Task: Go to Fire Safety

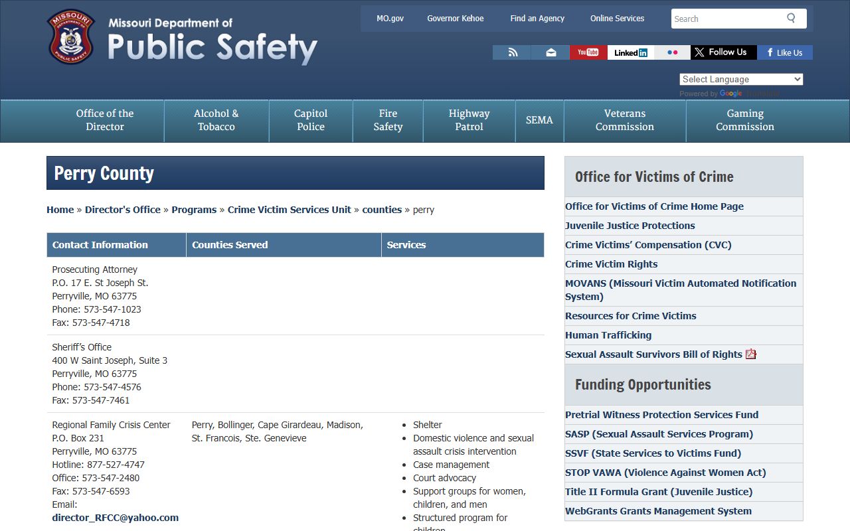Action: 388,120
